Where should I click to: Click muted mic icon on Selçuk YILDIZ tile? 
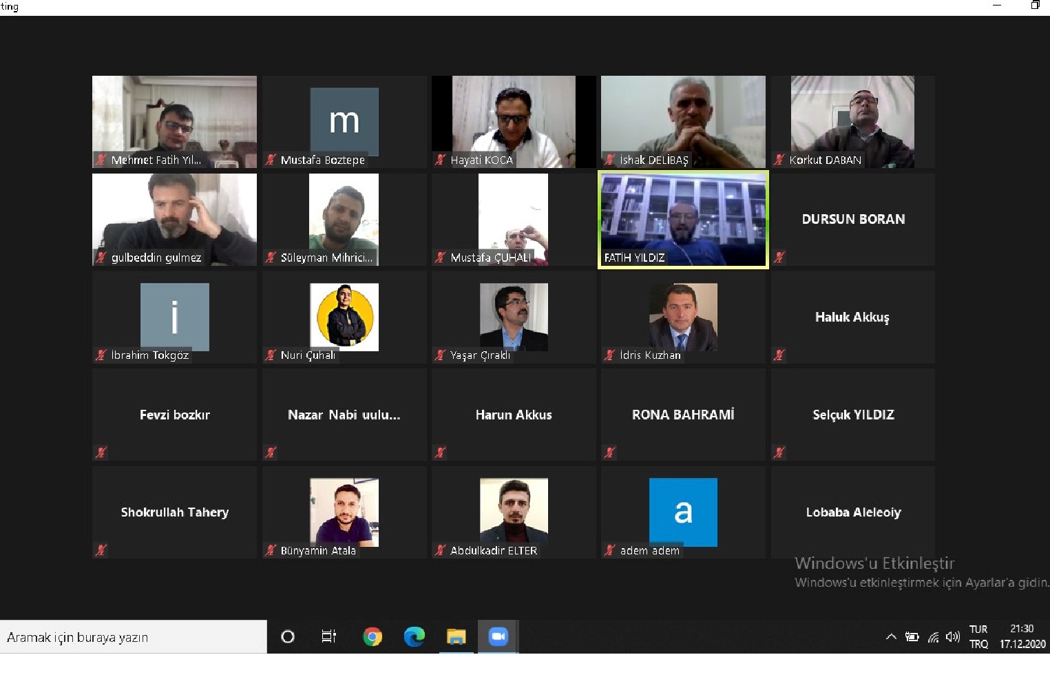click(x=779, y=452)
